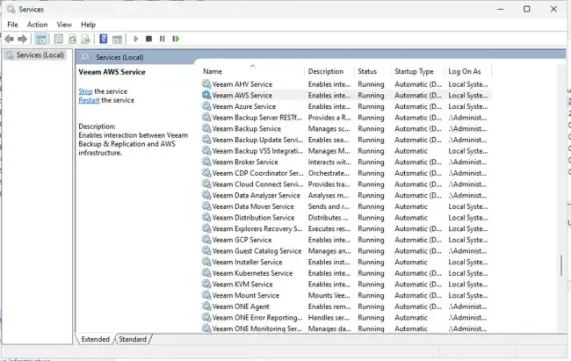Click the gear icon beside Veeam GCP Service
Screen dimensions: 571x361
[x=206, y=240]
